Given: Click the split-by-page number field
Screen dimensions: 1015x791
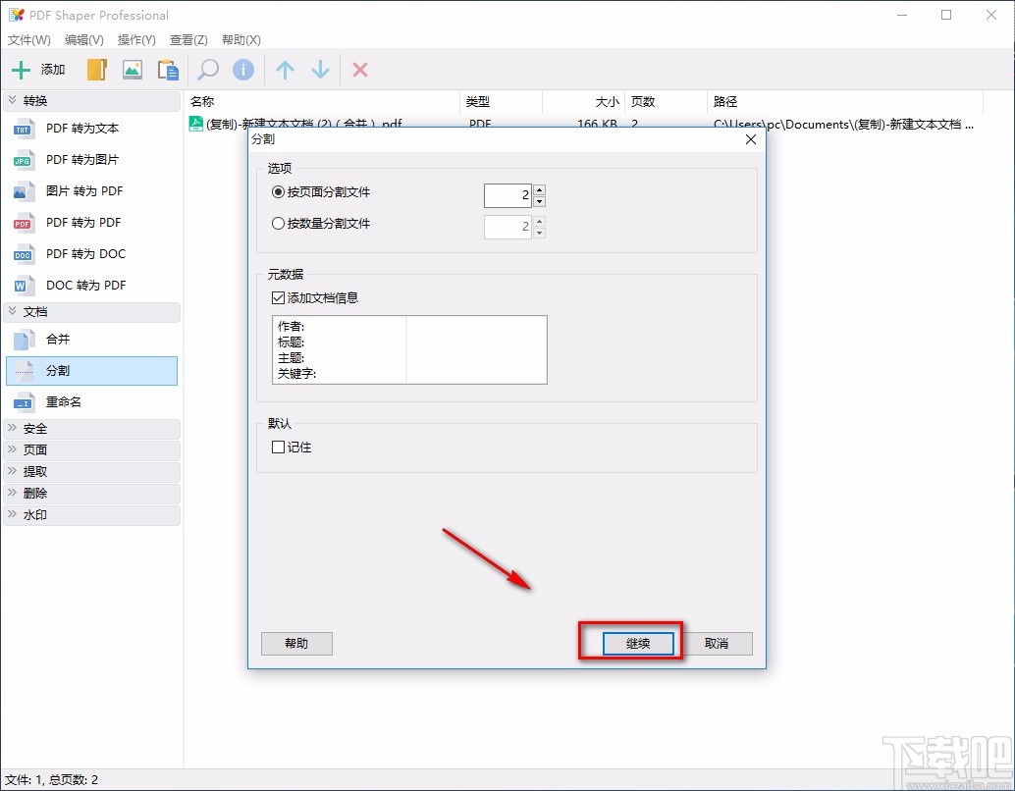Looking at the screenshot, I should (507, 195).
